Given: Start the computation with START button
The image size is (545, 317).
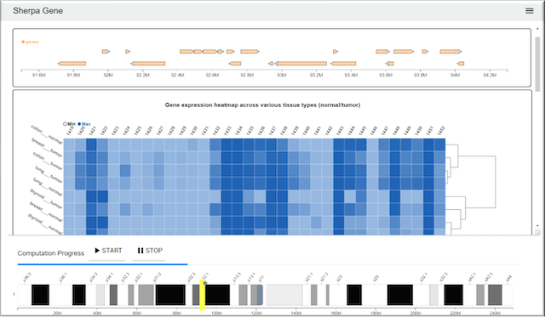Looking at the screenshot, I should 108,251.
